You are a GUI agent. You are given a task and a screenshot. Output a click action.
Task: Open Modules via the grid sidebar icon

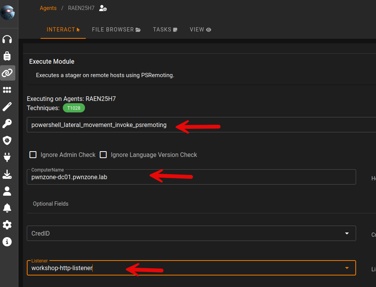click(7, 90)
